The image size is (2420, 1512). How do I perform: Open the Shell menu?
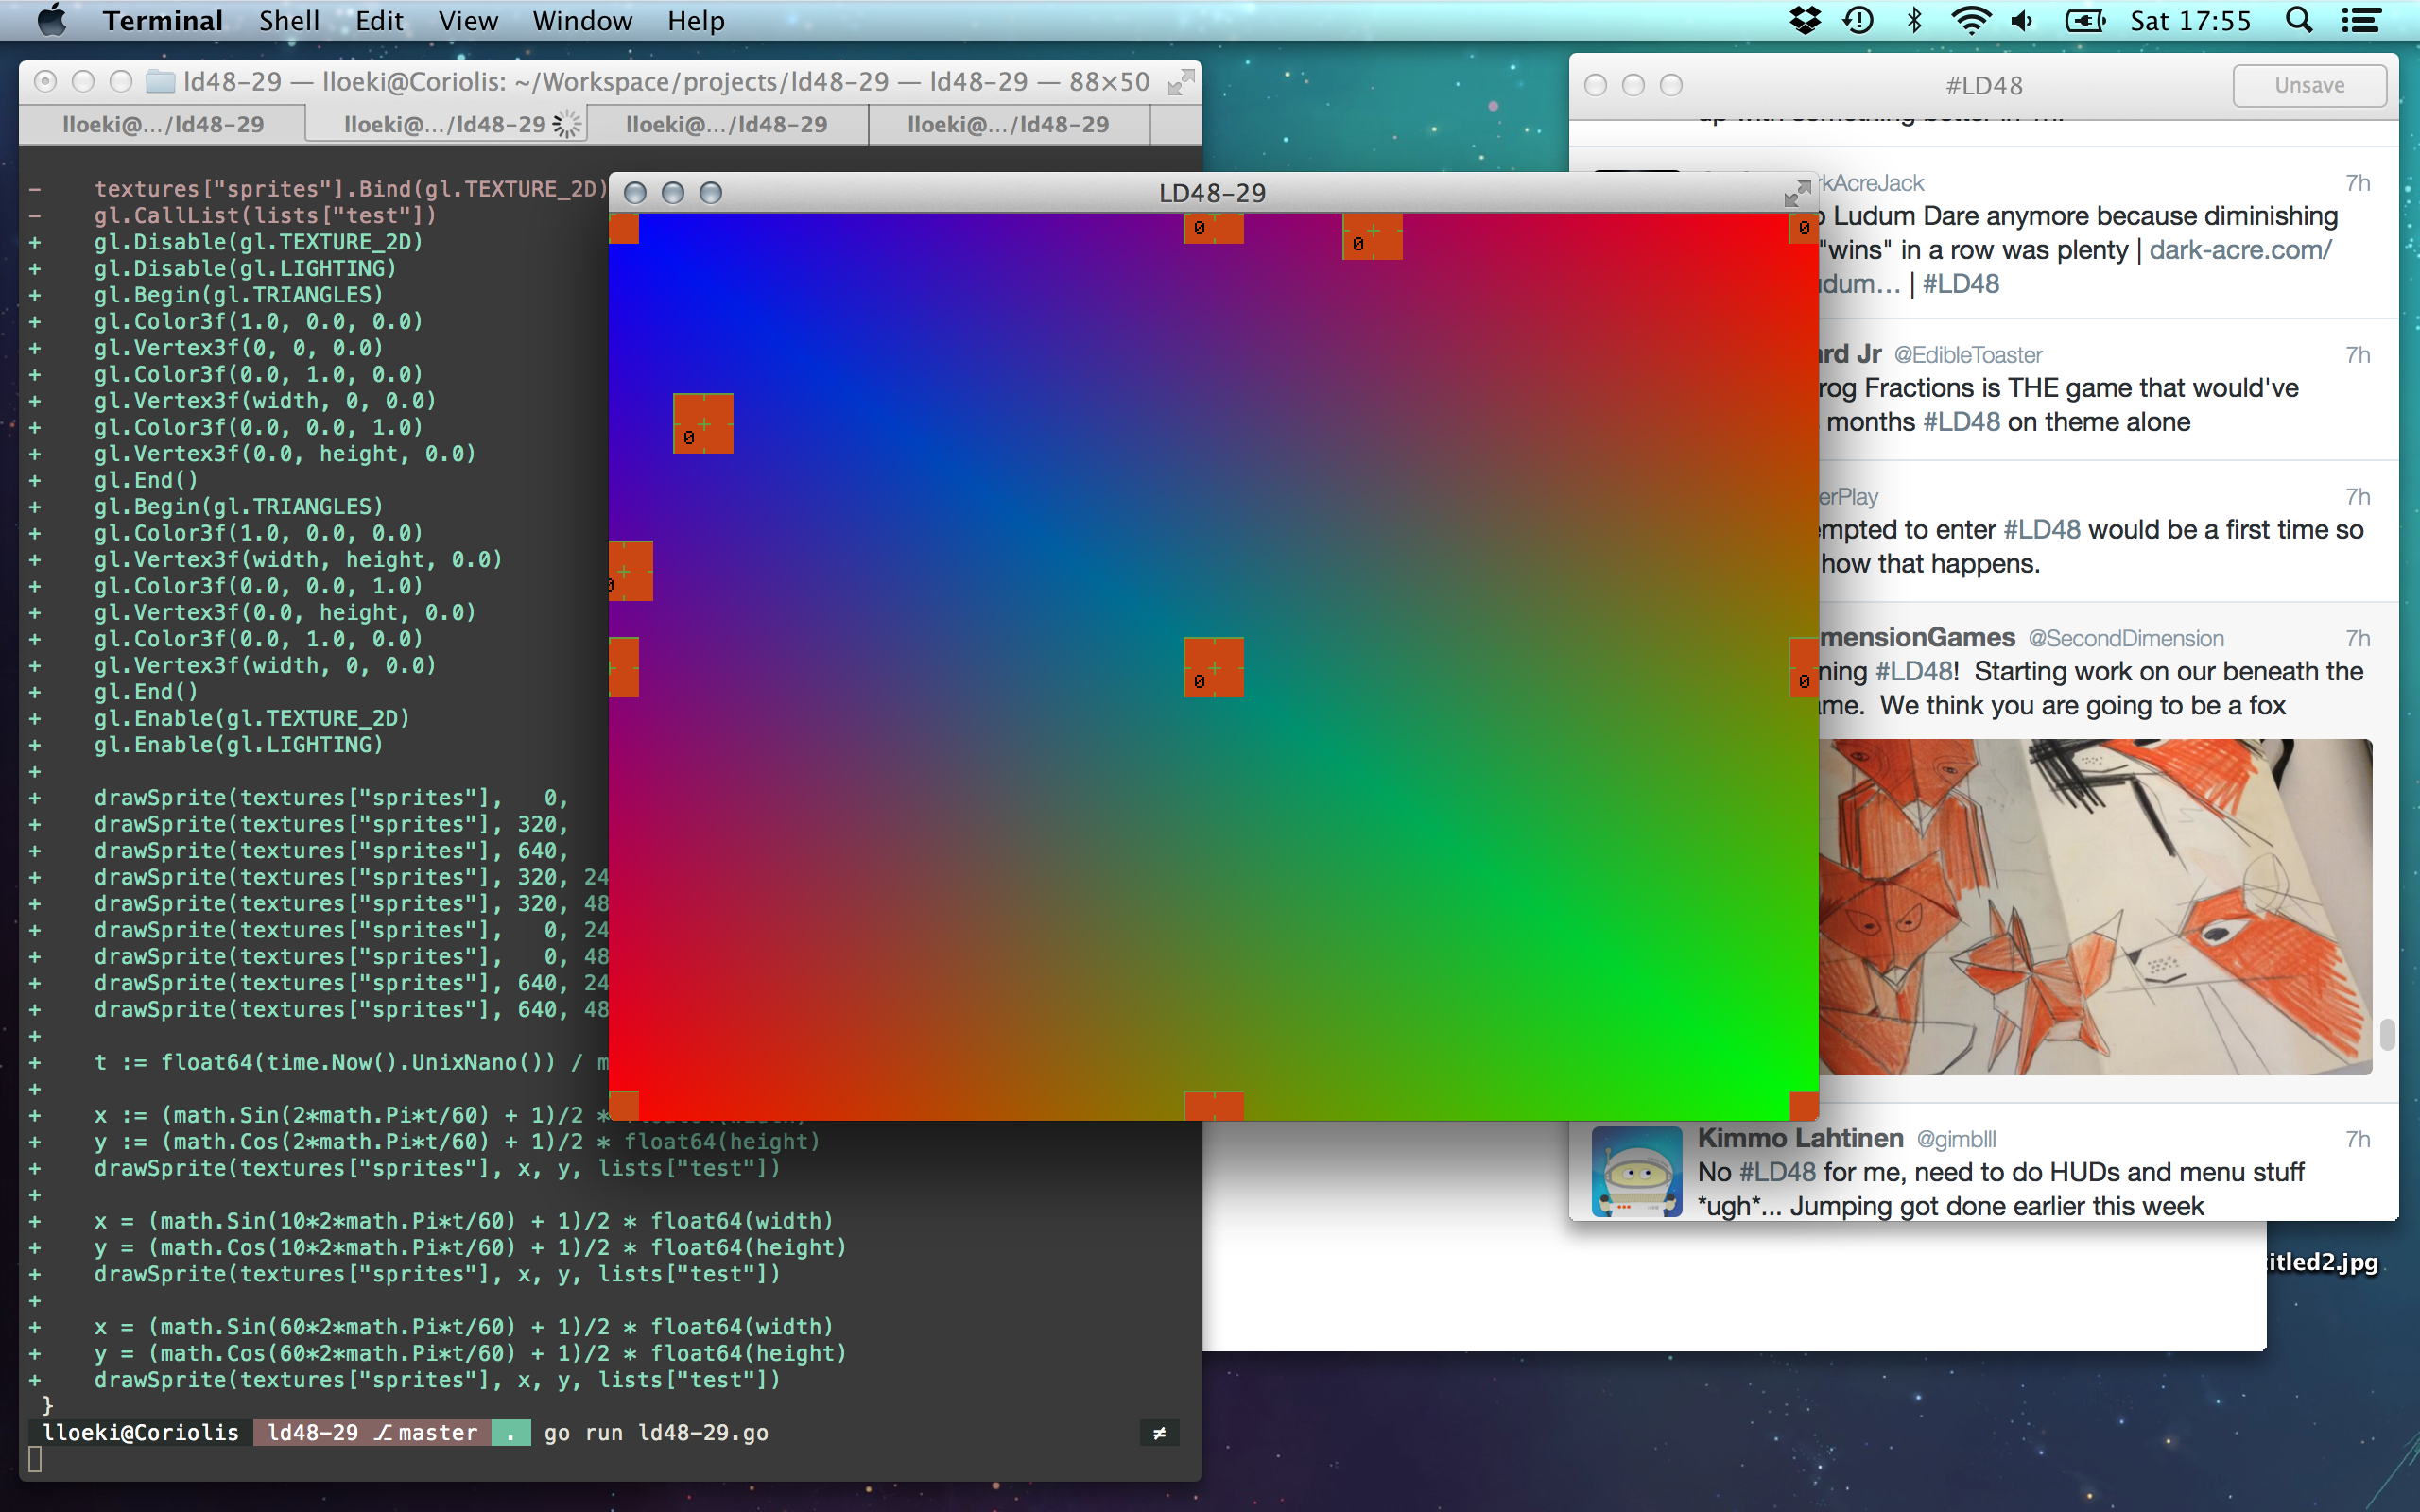tap(289, 21)
